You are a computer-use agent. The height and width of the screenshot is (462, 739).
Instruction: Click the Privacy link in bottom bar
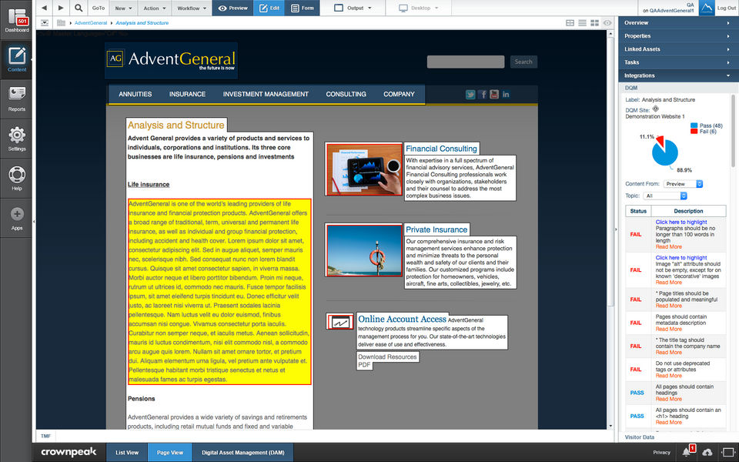[661, 452]
